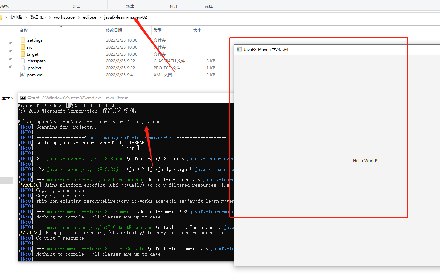440x277 pixels.
Task: Select the pom.xml file icon
Action: [x=23, y=75]
